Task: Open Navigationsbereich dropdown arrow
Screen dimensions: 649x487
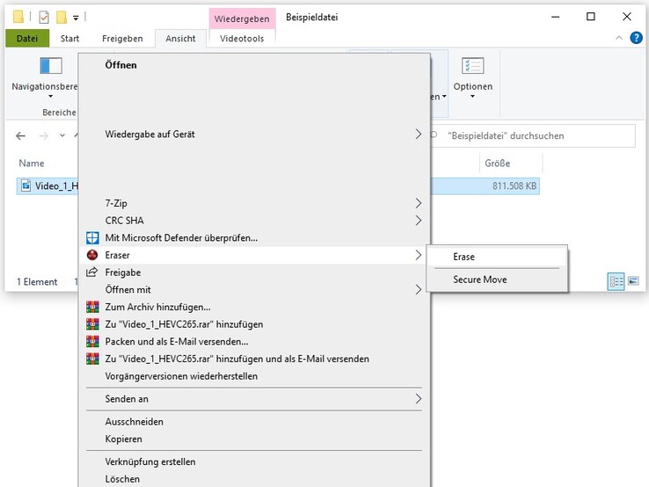Action: coord(50,97)
